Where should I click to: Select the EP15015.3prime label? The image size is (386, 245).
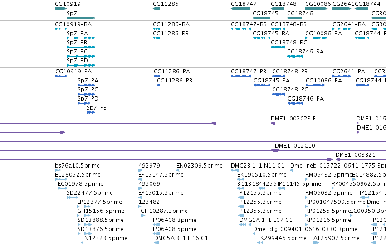click(x=161, y=193)
